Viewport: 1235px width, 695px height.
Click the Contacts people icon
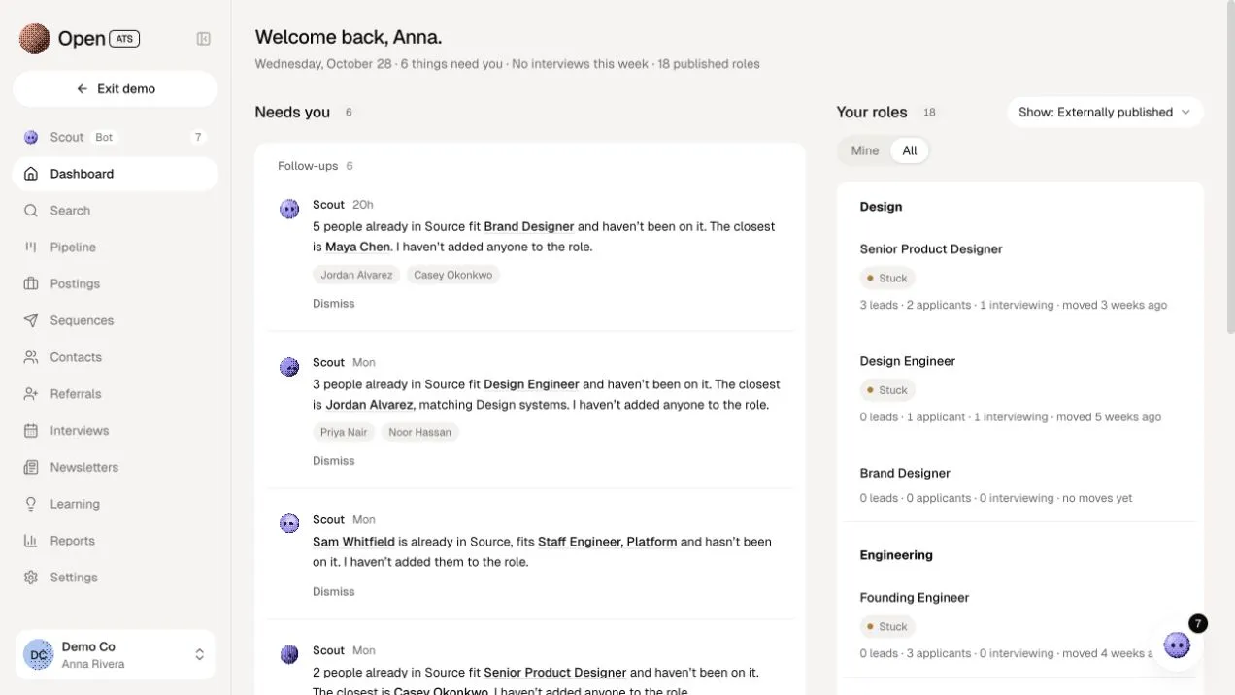pyautogui.click(x=31, y=357)
